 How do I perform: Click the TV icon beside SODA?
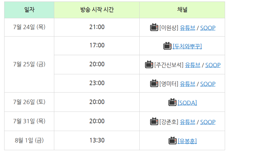[172, 102]
